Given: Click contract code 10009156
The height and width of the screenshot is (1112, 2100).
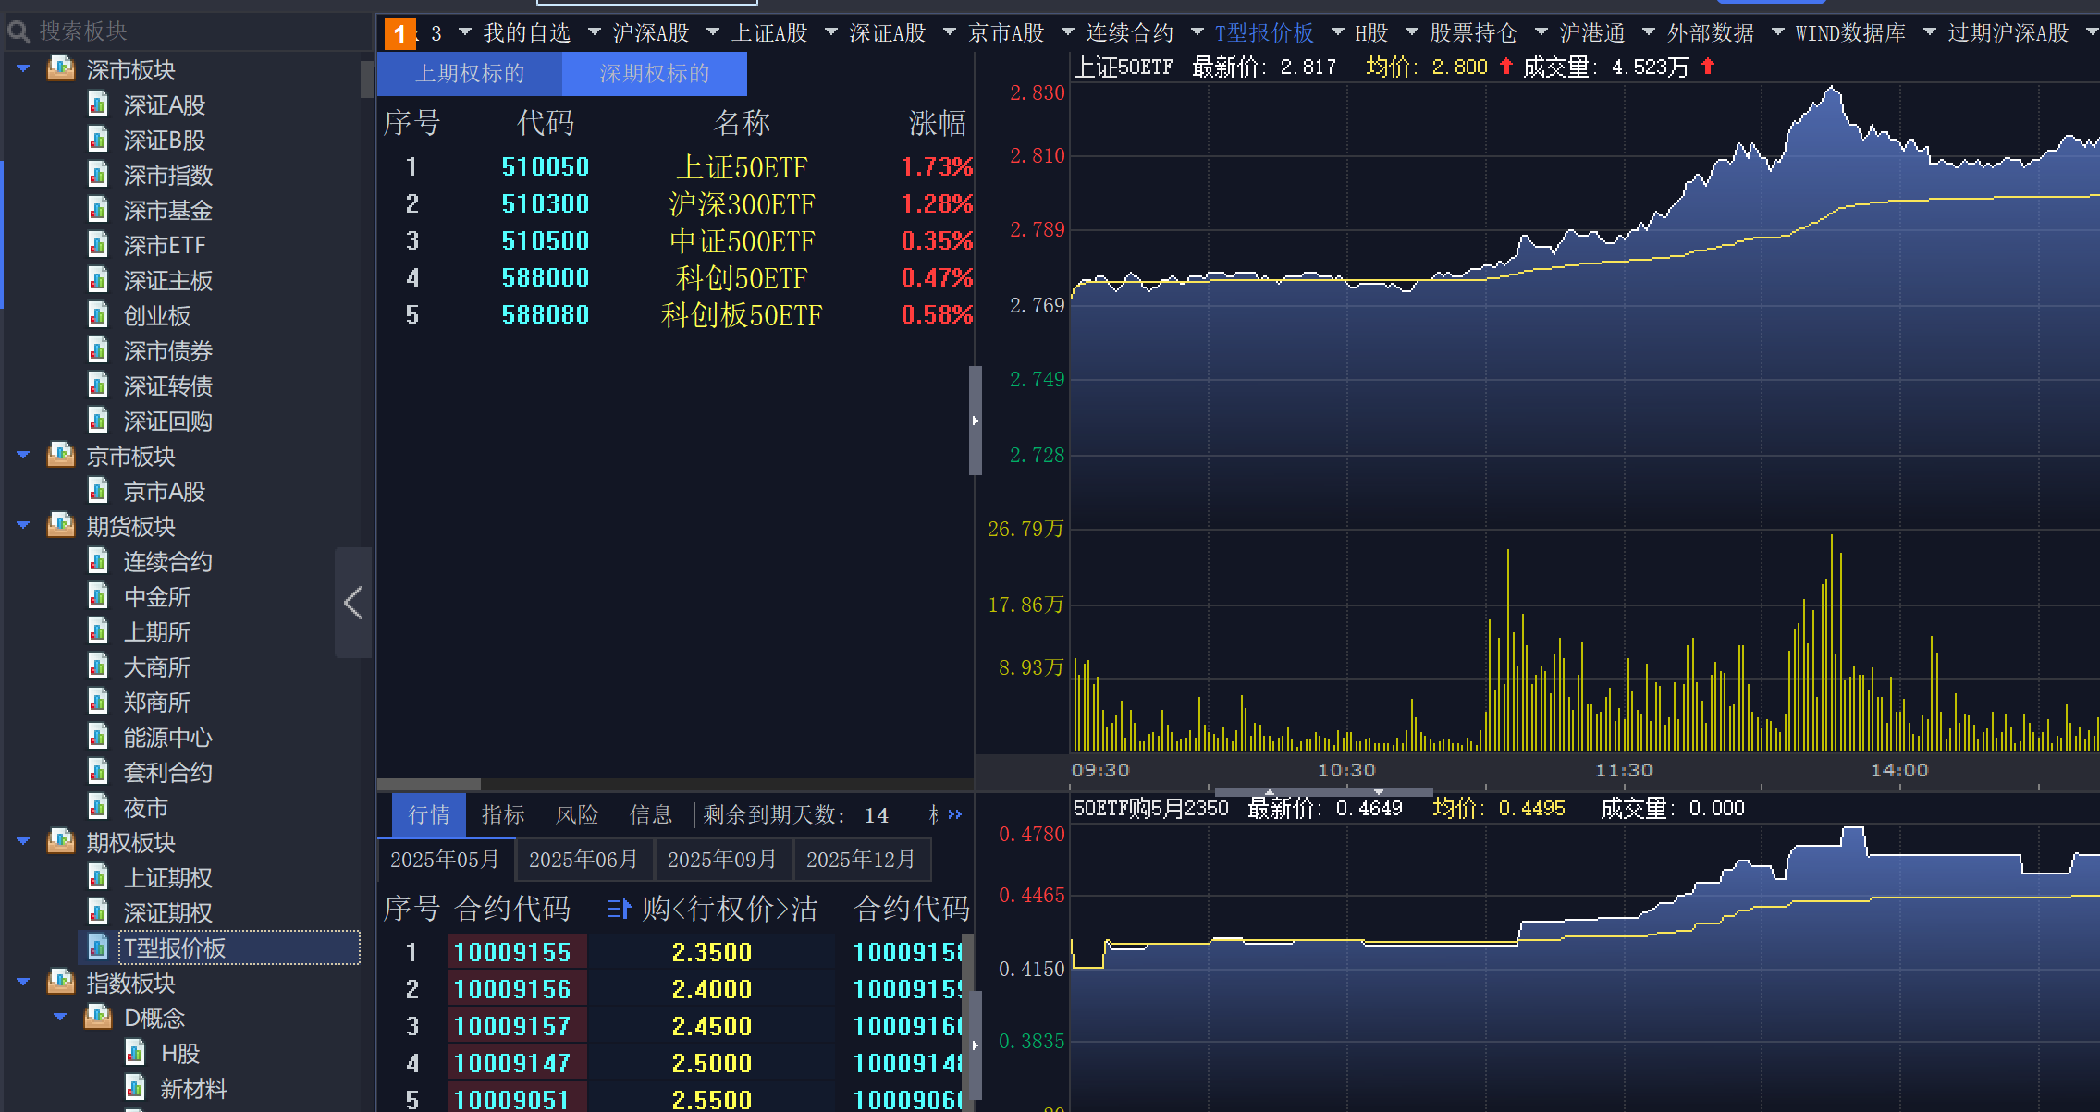Looking at the screenshot, I should tap(512, 989).
